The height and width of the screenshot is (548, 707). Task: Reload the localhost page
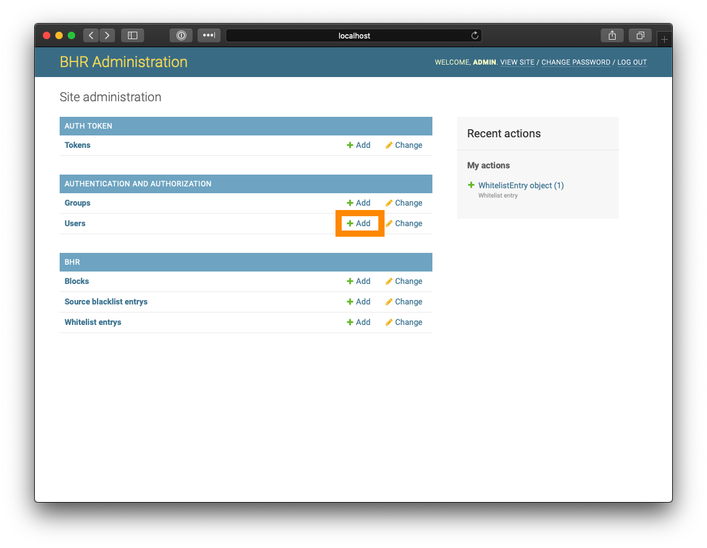(x=475, y=35)
